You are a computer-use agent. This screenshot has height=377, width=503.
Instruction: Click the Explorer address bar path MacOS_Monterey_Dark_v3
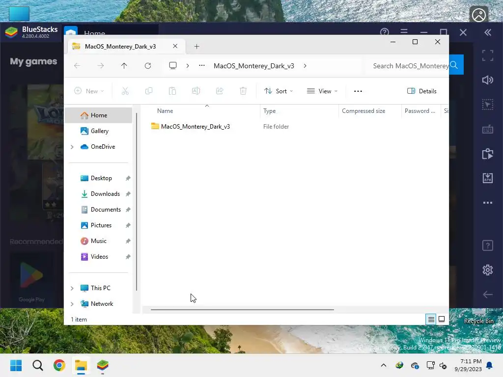[x=254, y=66]
